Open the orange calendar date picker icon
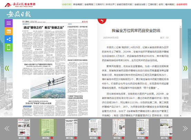The height and width of the screenshot is (140, 191). pyautogui.click(x=9, y=31)
